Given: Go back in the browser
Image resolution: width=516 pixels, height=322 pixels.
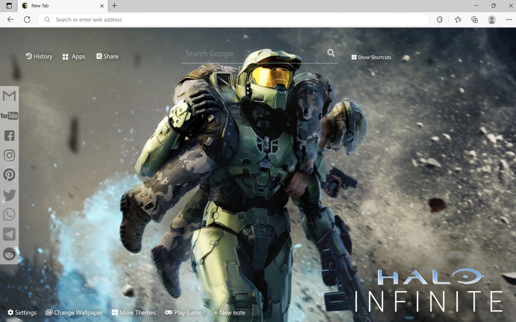Looking at the screenshot, I should 10,19.
